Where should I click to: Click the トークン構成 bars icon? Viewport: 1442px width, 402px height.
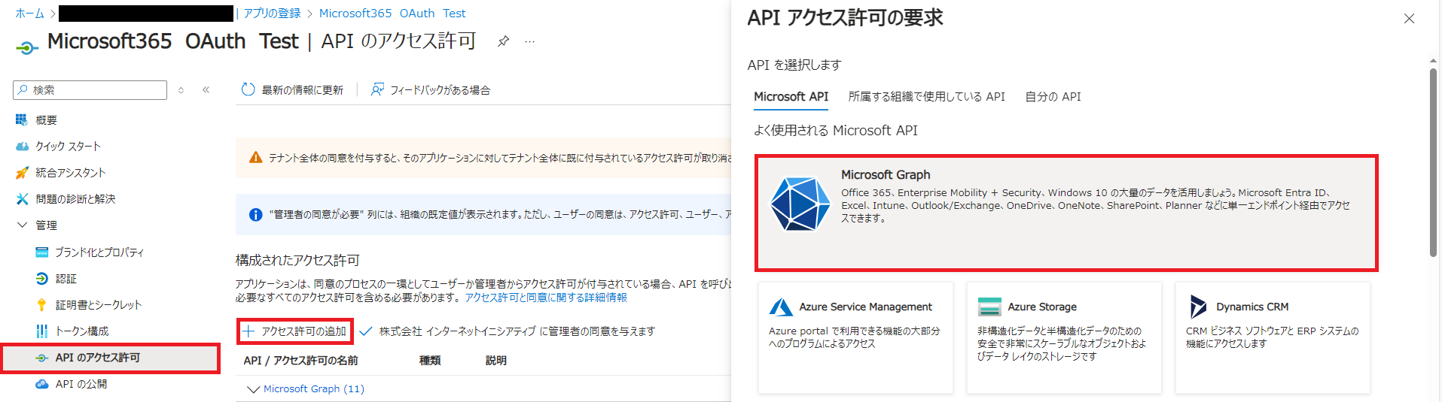click(x=41, y=331)
